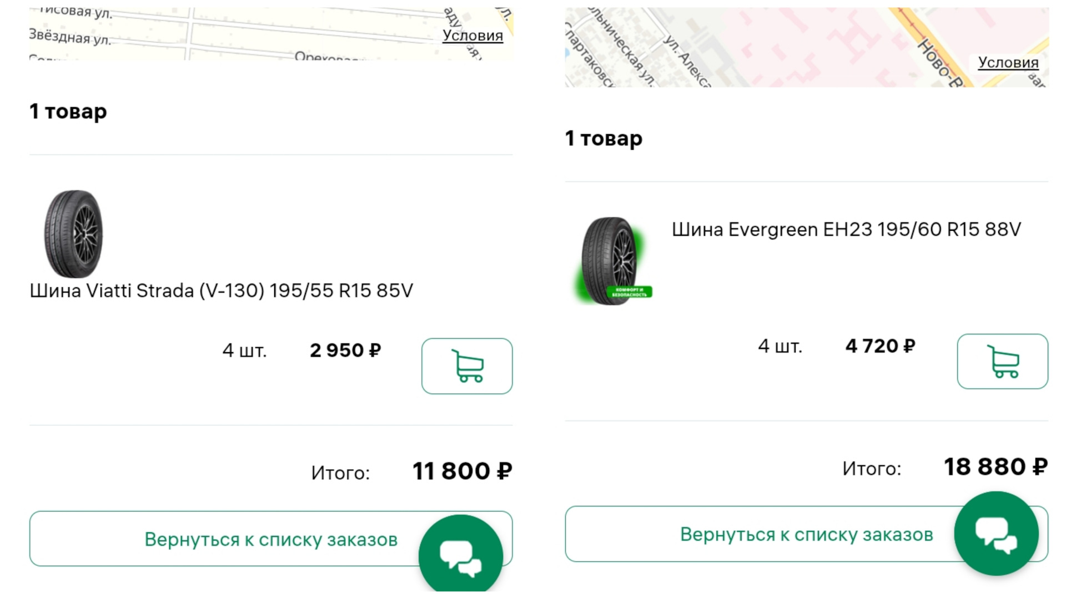Open support chat in the Evergreen order

[x=996, y=533]
